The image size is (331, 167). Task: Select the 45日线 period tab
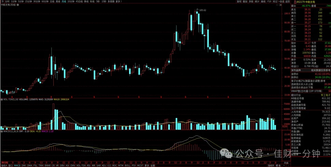click(79, 2)
